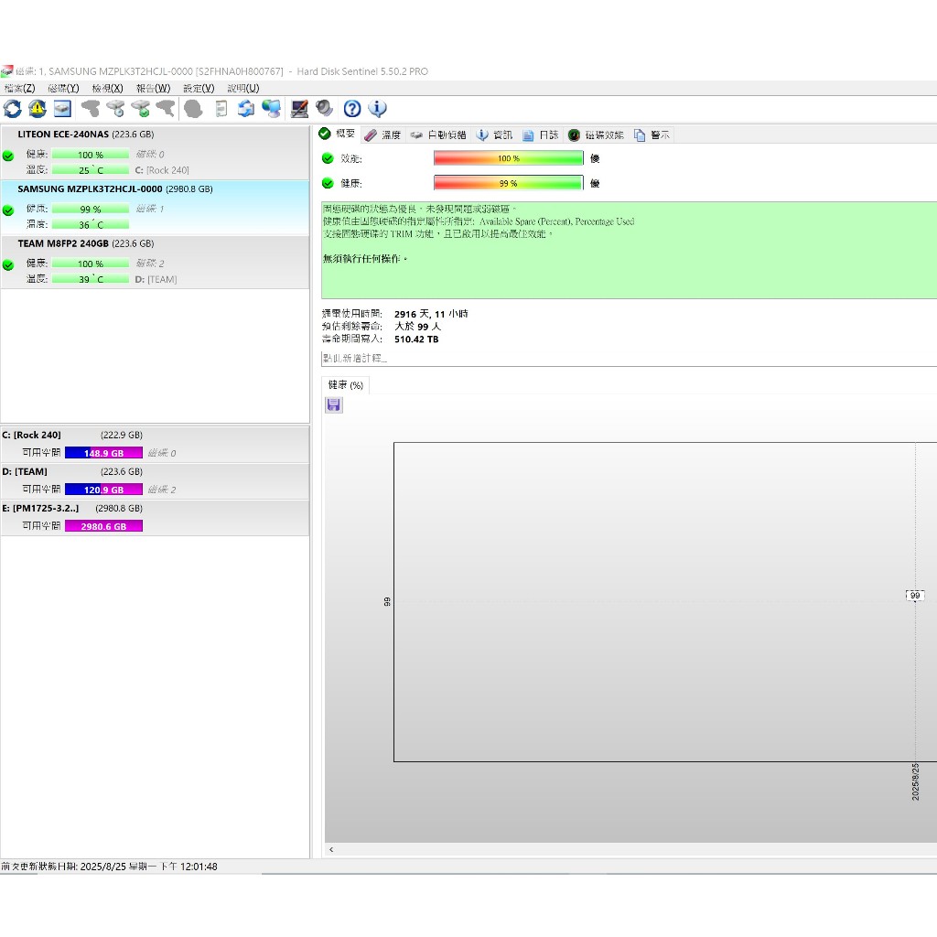
Task: Switch to the 日誌 tab
Action: pos(541,135)
